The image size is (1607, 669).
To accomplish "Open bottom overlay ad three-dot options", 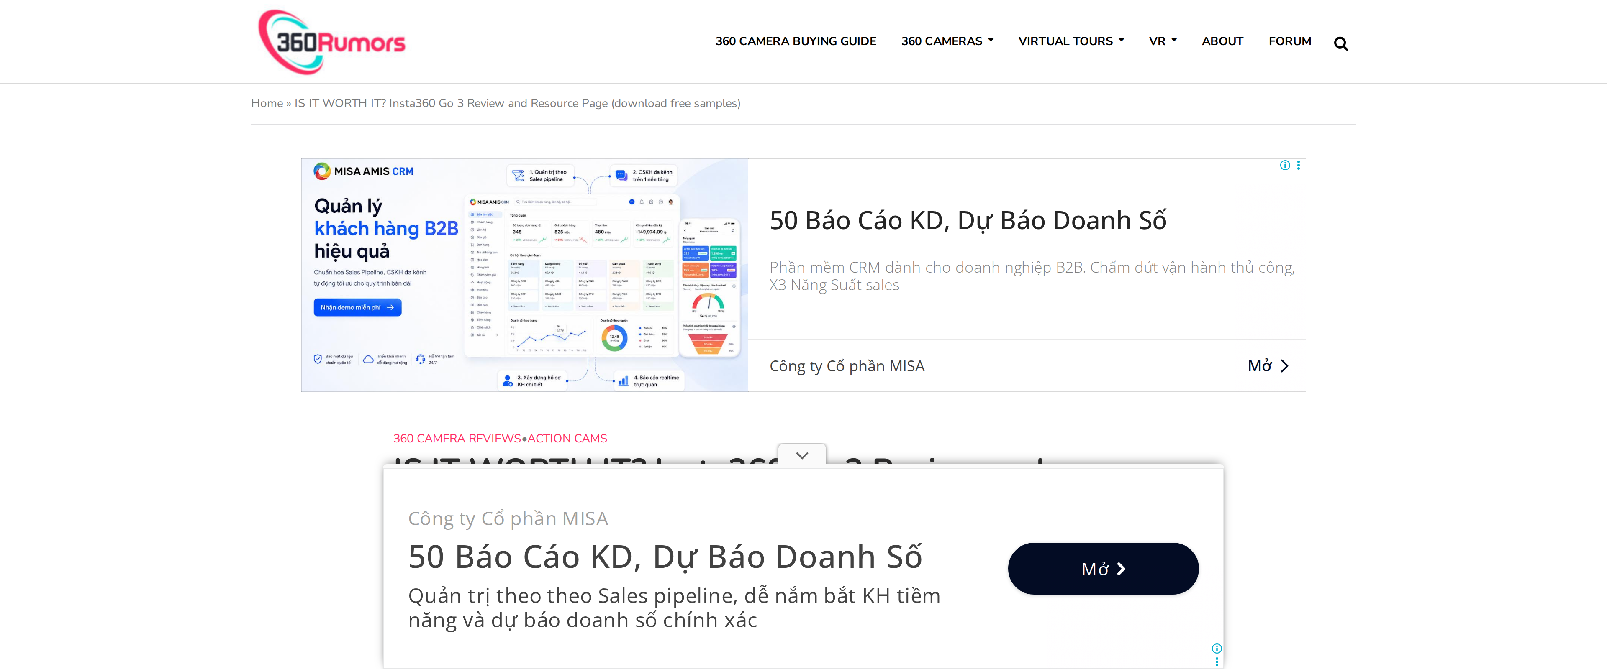I will click(1217, 662).
